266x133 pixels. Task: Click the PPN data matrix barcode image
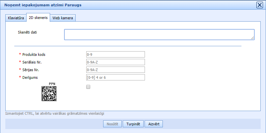point(49,93)
